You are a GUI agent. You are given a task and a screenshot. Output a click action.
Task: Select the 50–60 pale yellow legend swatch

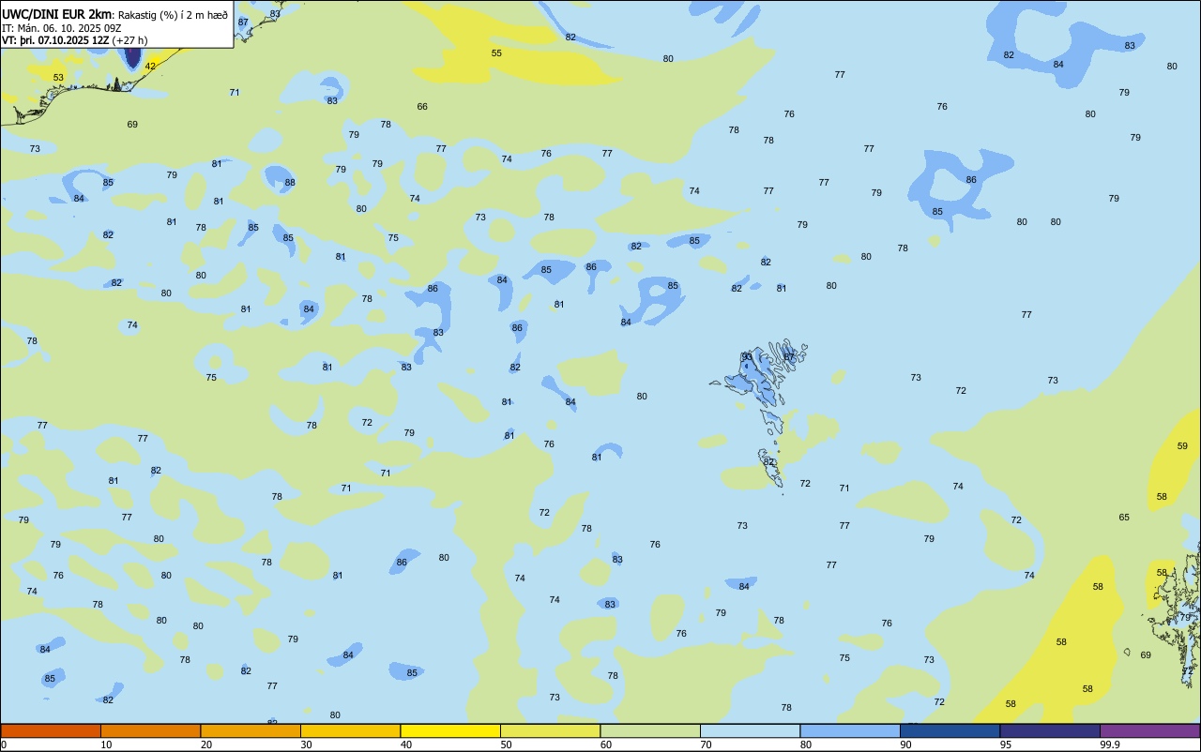pyautogui.click(x=550, y=730)
